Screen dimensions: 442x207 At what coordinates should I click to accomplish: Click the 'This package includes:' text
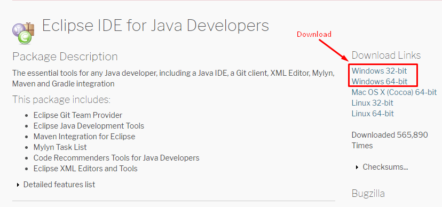[x=61, y=100]
